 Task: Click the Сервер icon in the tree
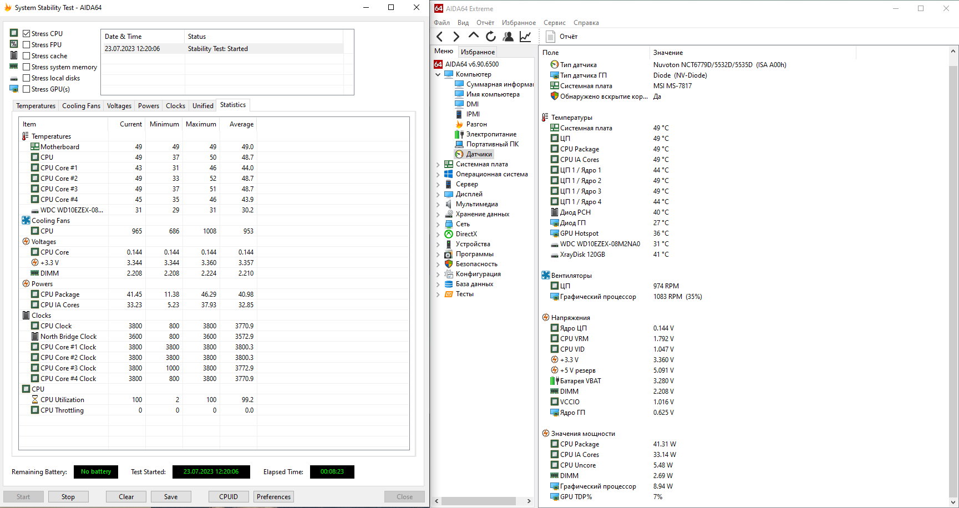tap(449, 184)
